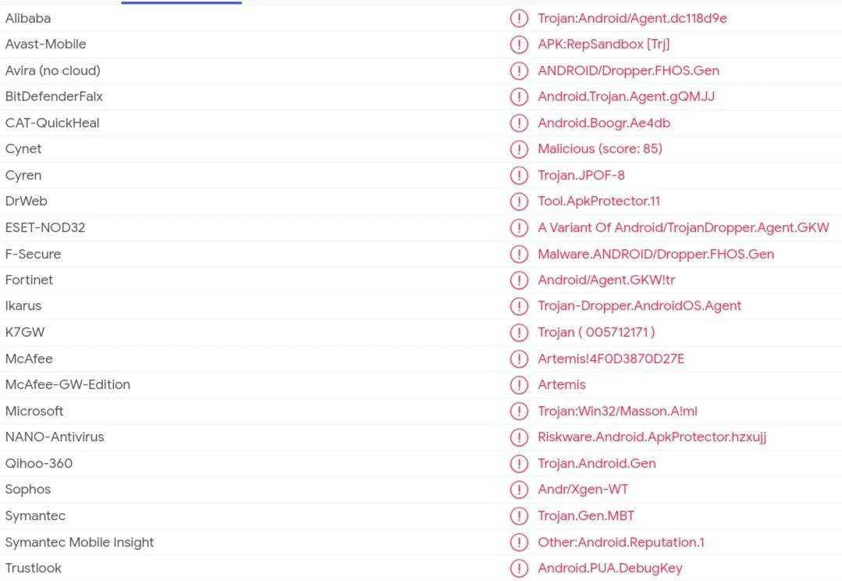The height and width of the screenshot is (581, 842).
Task: Select the Fortinet vendor name
Action: (x=29, y=280)
